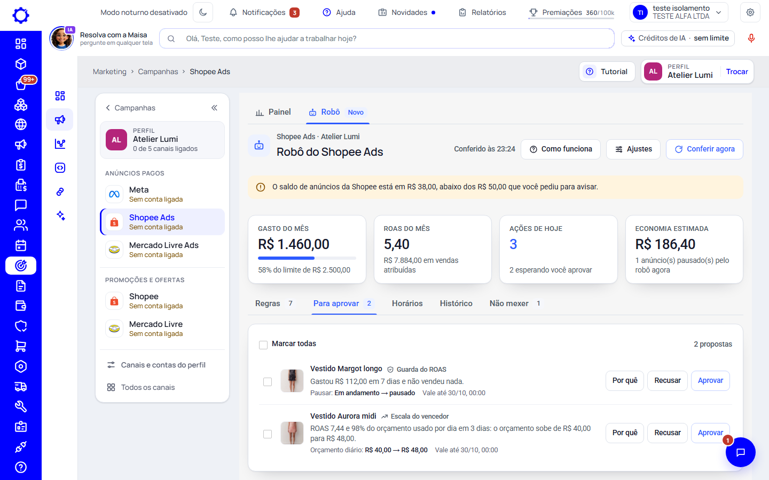Image resolution: width=769 pixels, height=480 pixels.
Task: Select Meta under Anúncios pagos
Action: (x=162, y=194)
